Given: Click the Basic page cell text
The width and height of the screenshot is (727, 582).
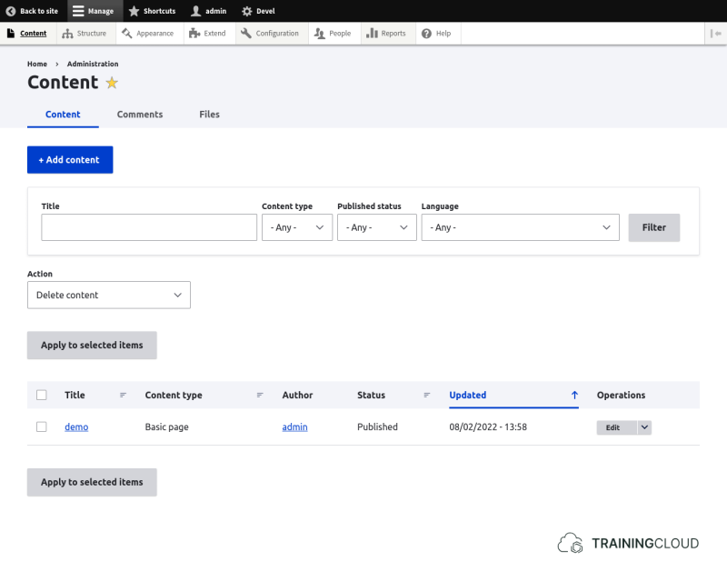Looking at the screenshot, I should pyautogui.click(x=167, y=427).
